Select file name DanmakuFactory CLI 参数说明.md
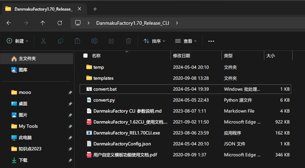305x168 pixels. pos(127,111)
